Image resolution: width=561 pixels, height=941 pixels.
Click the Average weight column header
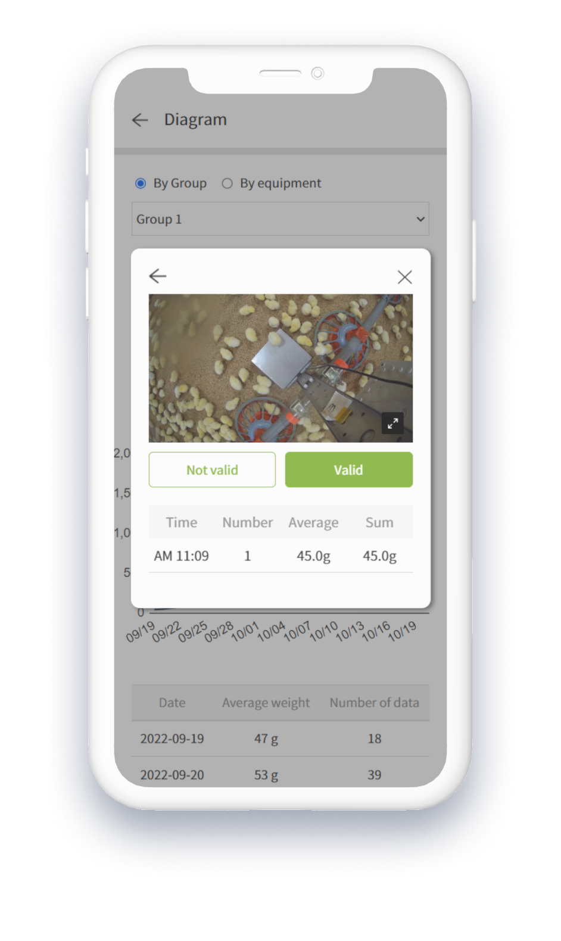[x=266, y=703]
